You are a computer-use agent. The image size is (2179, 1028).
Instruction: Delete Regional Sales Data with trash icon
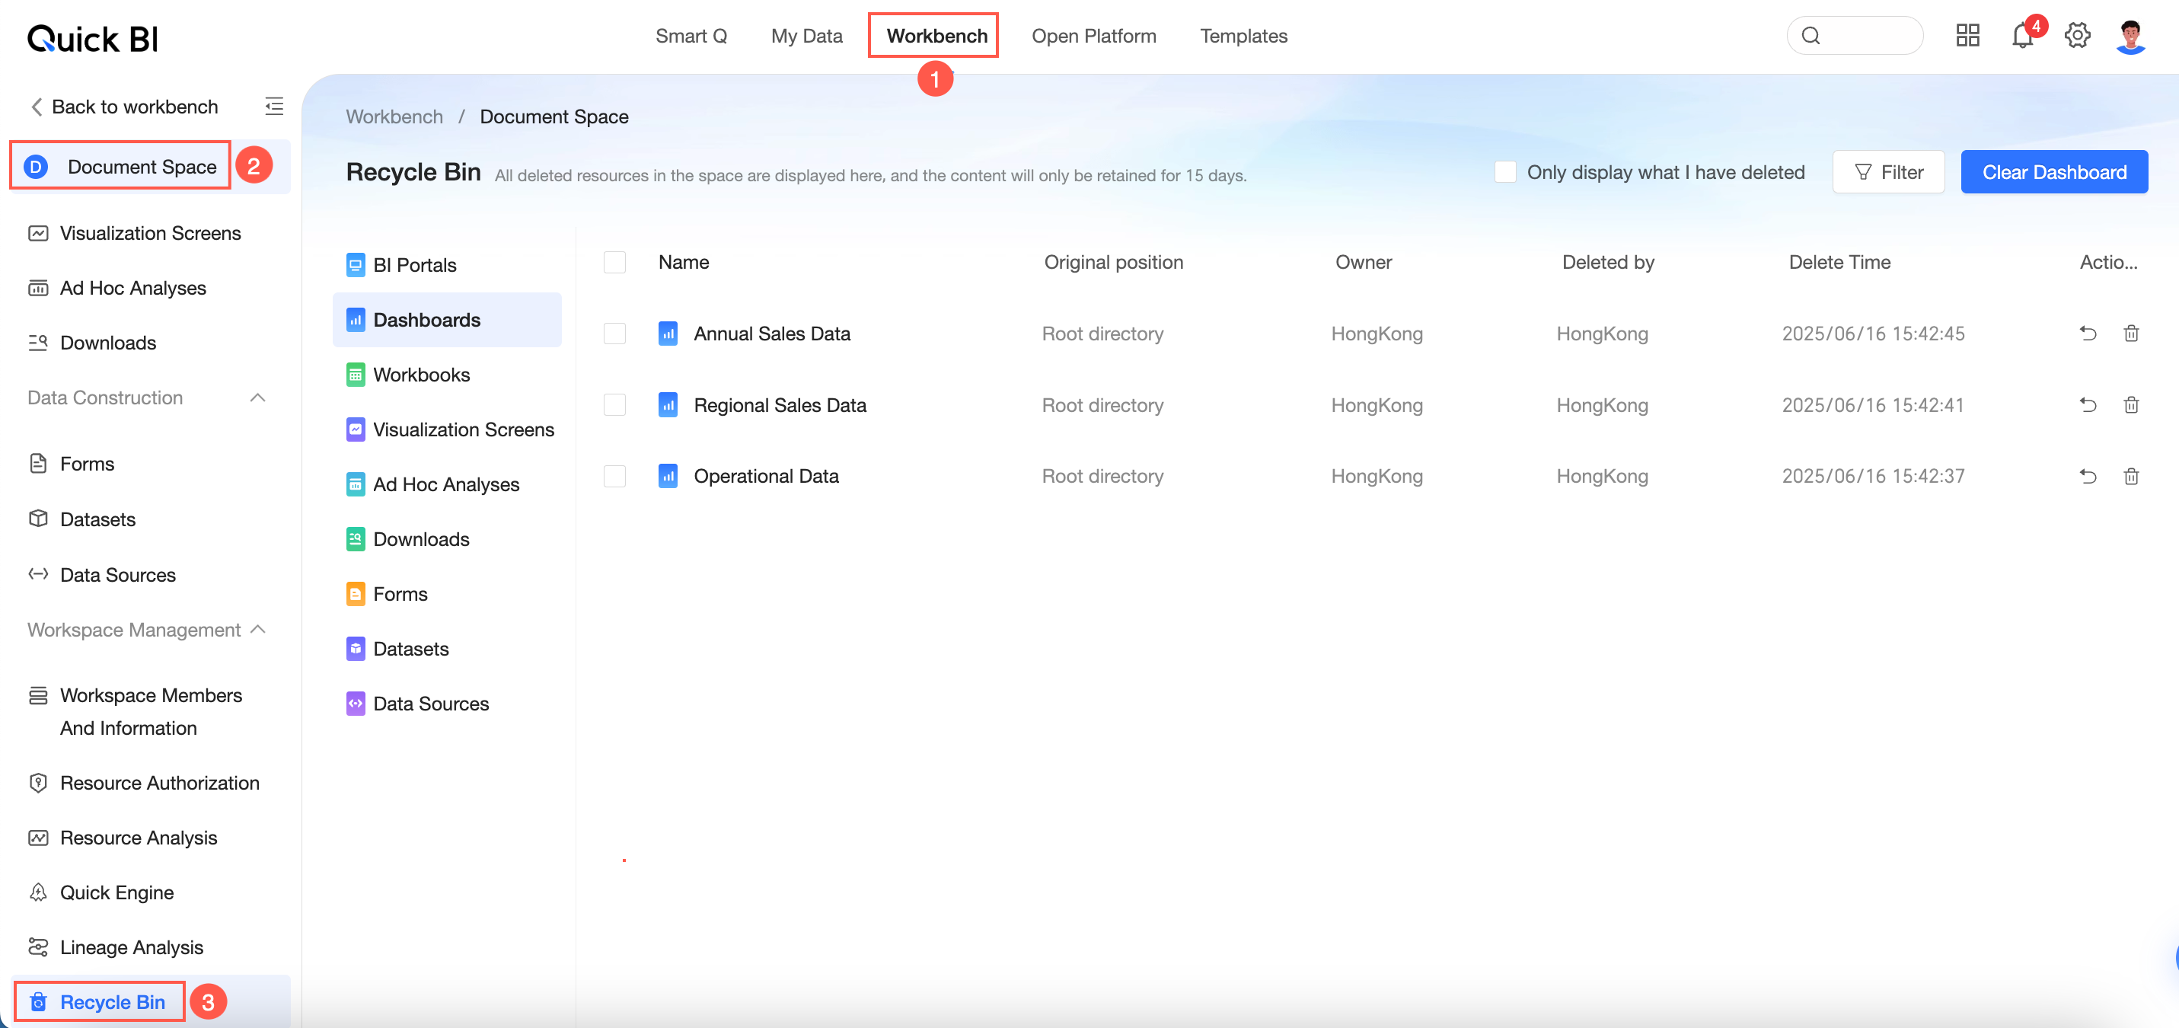point(2131,405)
